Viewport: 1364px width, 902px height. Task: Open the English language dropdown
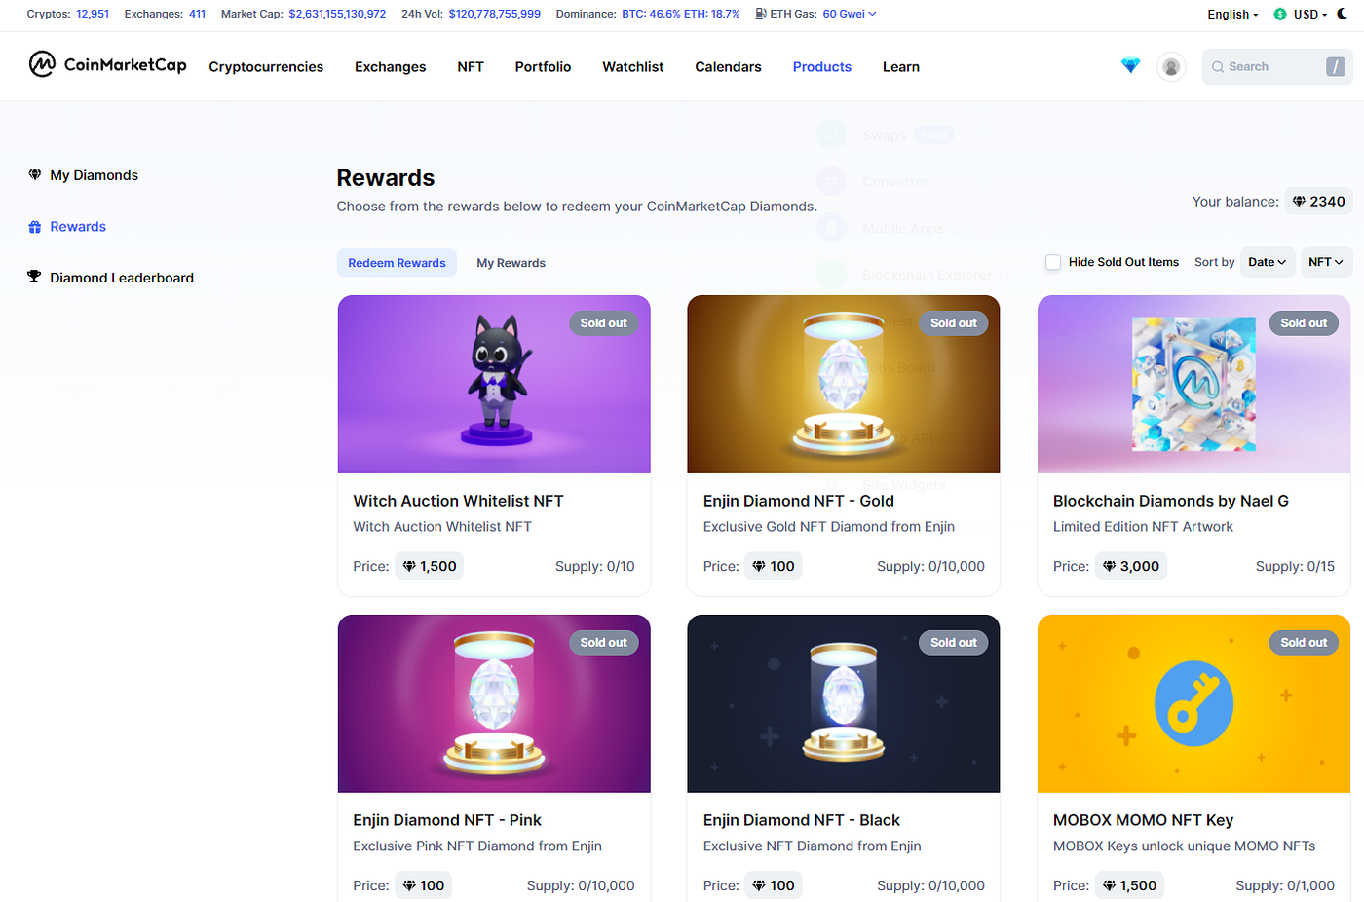click(1232, 15)
